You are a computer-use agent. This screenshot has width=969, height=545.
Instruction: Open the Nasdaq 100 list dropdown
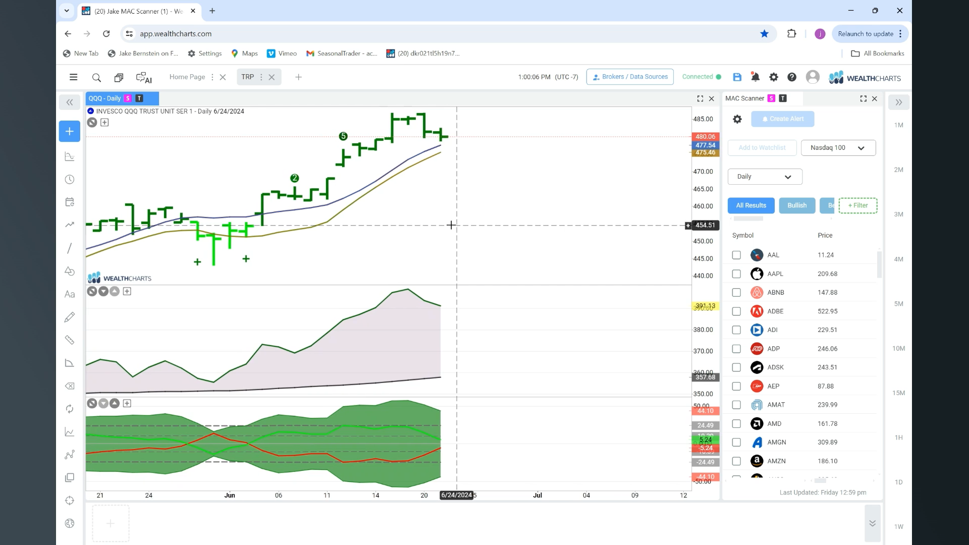click(838, 148)
